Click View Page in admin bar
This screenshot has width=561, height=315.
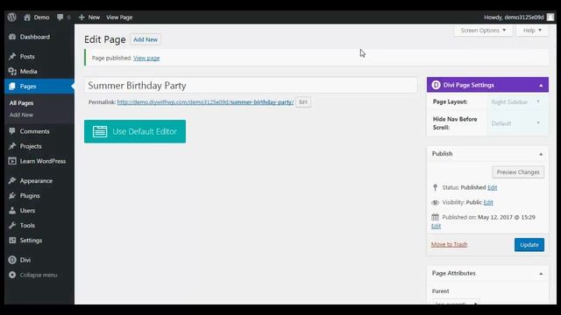119,17
